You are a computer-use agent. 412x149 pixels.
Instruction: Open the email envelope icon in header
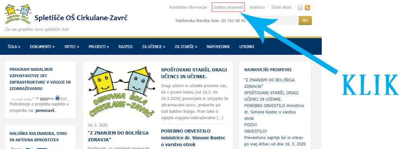click(x=300, y=8)
